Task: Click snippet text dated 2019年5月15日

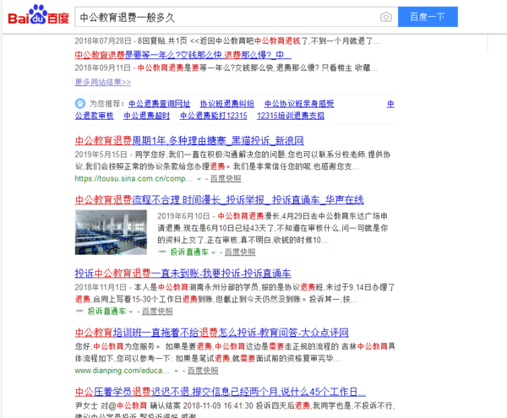Action: click(233, 160)
